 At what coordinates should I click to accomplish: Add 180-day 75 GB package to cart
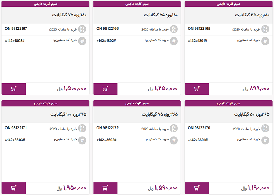14,89
